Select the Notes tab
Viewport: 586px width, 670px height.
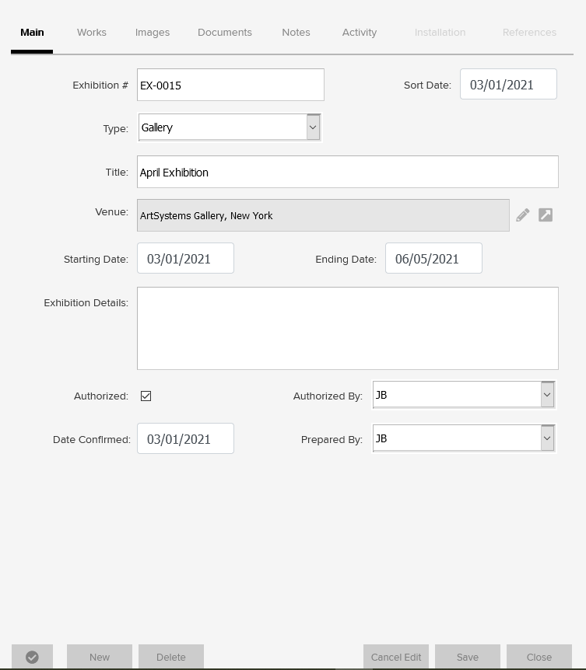[x=296, y=33]
